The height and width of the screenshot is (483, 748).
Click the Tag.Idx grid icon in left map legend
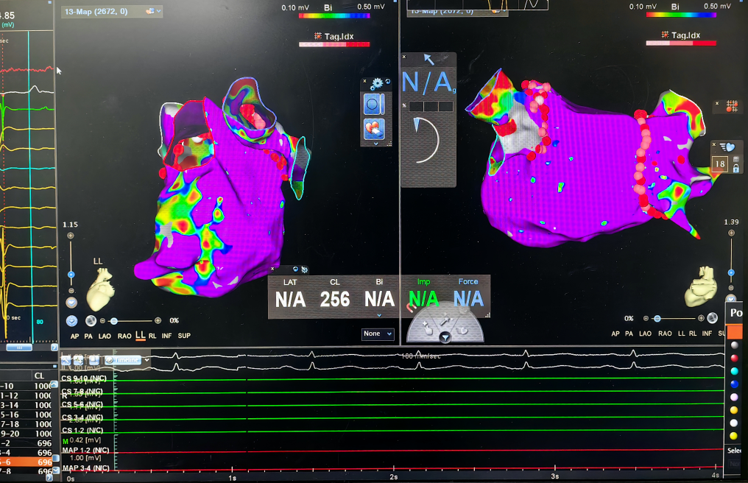pos(318,36)
